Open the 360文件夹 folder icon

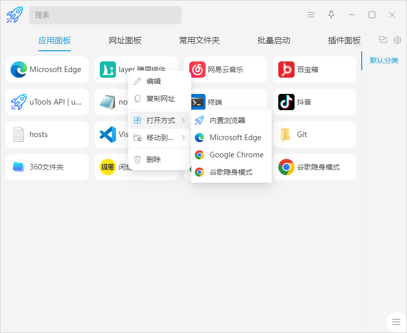19,167
